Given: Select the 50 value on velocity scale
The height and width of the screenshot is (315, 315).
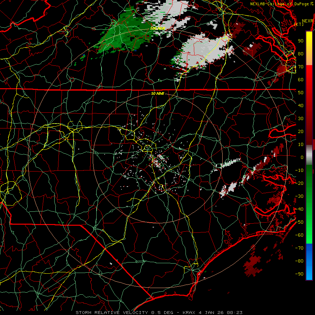Looking at the screenshot, I should [x=301, y=93].
